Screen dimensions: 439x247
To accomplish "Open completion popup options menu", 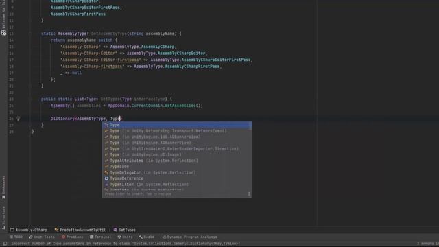I will click(249, 193).
